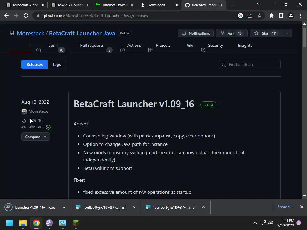Open the Actions tab

pyautogui.click(x=134, y=46)
